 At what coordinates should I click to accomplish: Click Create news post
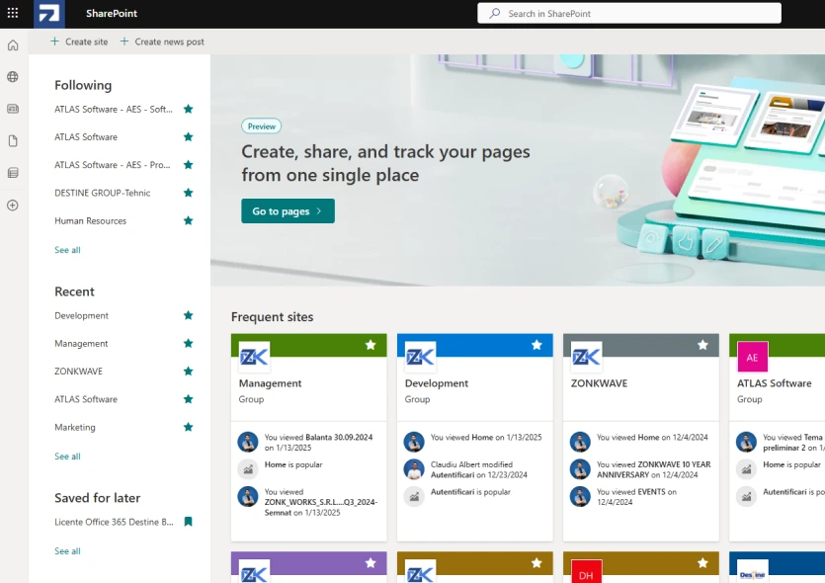(x=162, y=42)
